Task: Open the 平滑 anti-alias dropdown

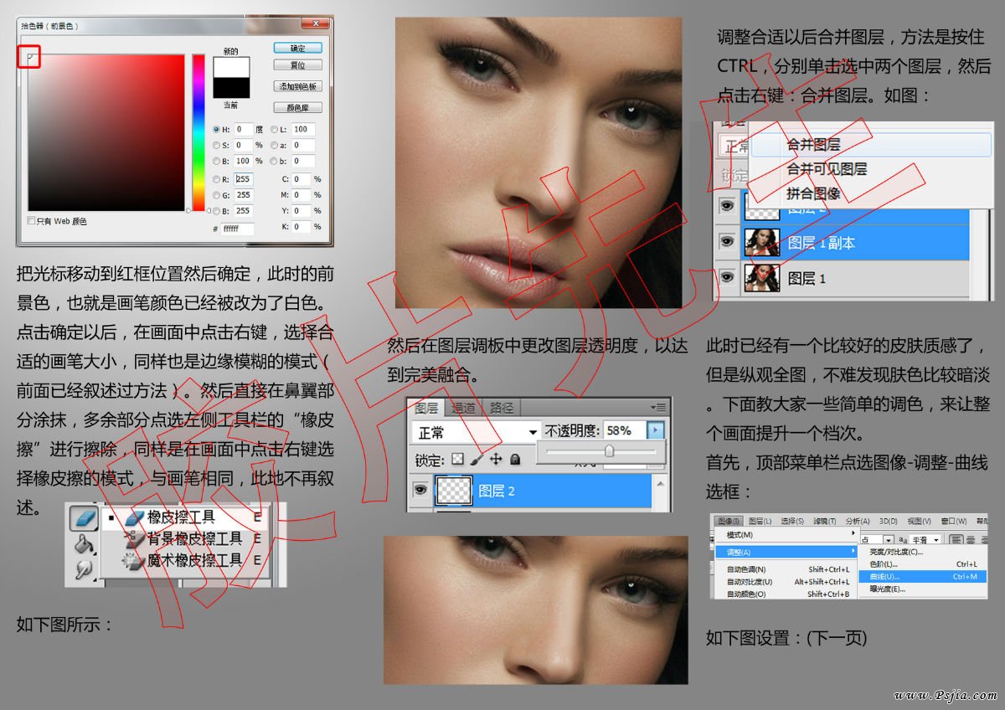Action: (x=925, y=540)
